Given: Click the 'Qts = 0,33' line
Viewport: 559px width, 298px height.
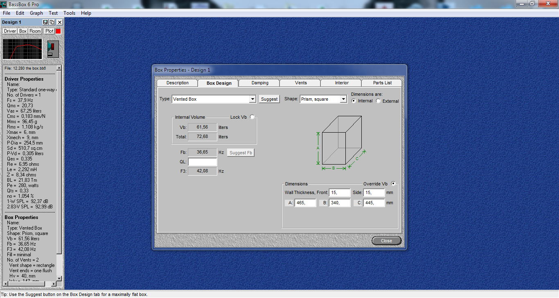Looking at the screenshot, I should (x=18, y=191).
